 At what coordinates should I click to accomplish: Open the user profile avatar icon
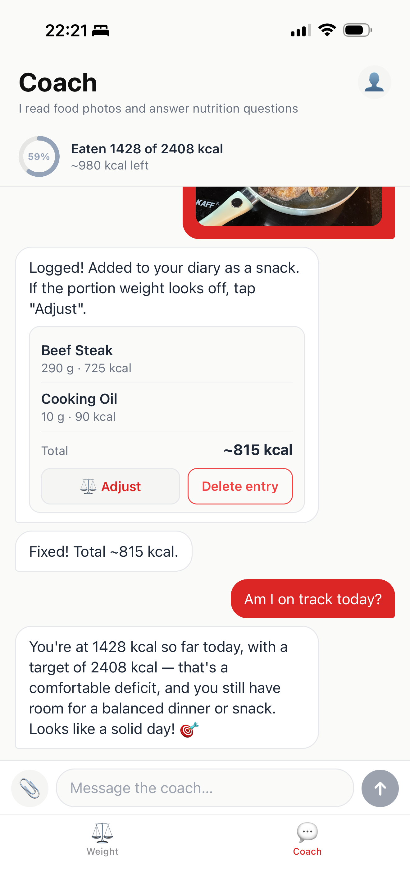click(374, 82)
